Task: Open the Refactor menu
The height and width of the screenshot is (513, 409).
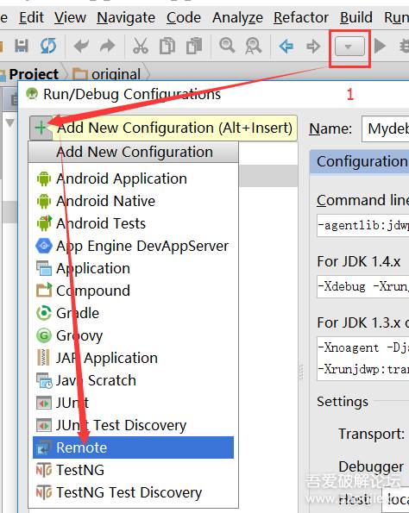Action: pyautogui.click(x=301, y=17)
